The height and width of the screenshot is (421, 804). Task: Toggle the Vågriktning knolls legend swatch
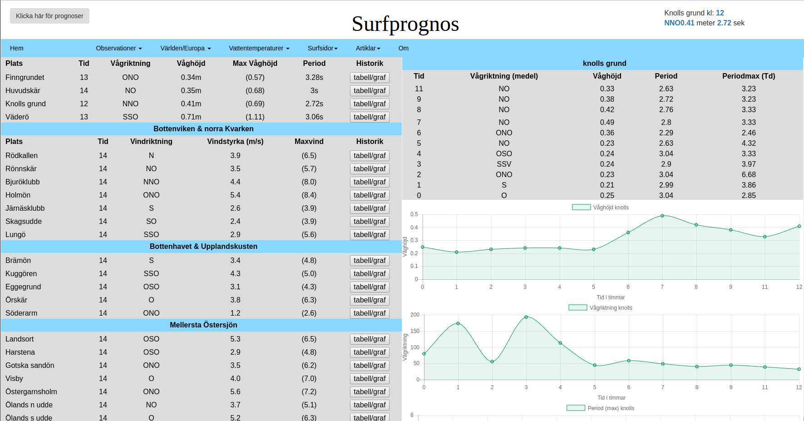click(x=577, y=307)
